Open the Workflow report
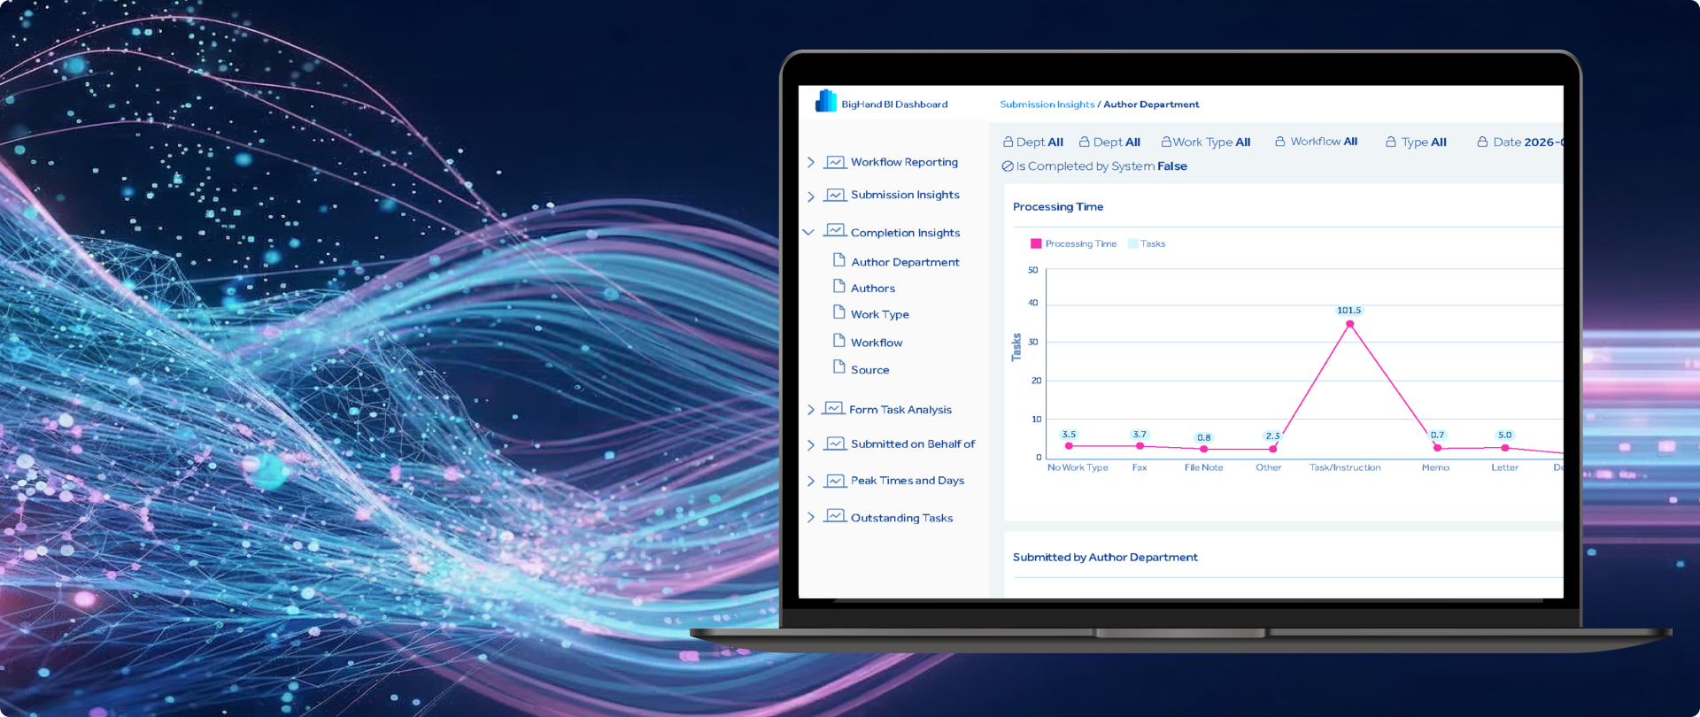 tap(877, 343)
